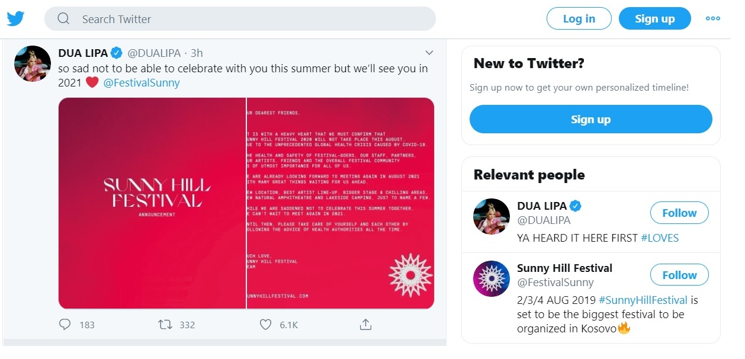Image resolution: width=745 pixels, height=359 pixels.
Task: Share the tweet via share icon
Action: coord(365,325)
